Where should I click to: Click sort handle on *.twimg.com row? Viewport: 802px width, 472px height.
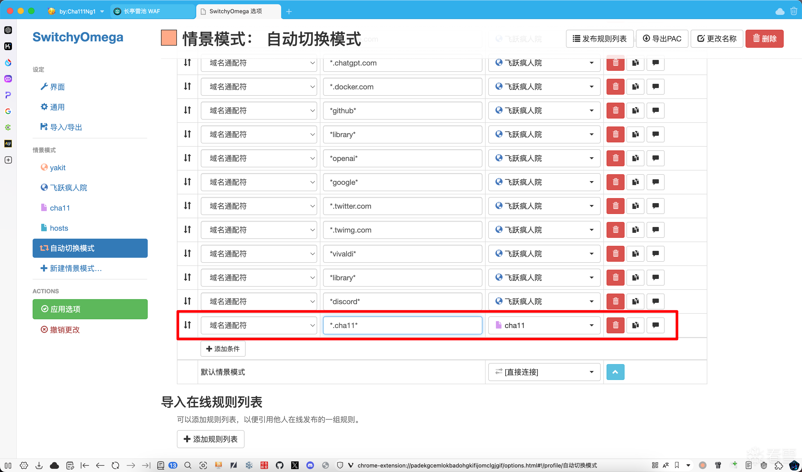click(188, 230)
